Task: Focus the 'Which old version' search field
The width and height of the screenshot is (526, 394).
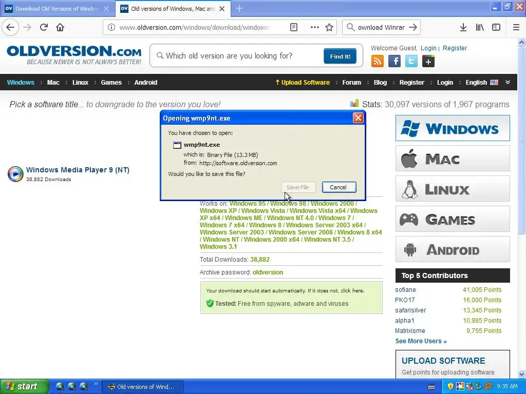Action: (239, 55)
